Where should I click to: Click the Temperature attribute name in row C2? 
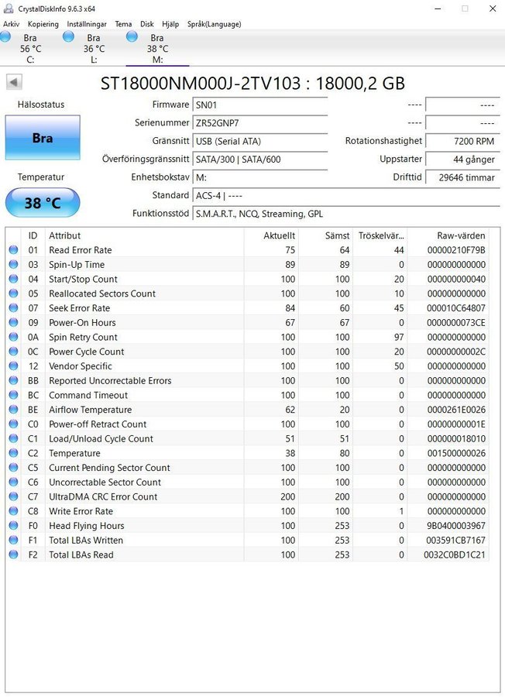[74, 453]
